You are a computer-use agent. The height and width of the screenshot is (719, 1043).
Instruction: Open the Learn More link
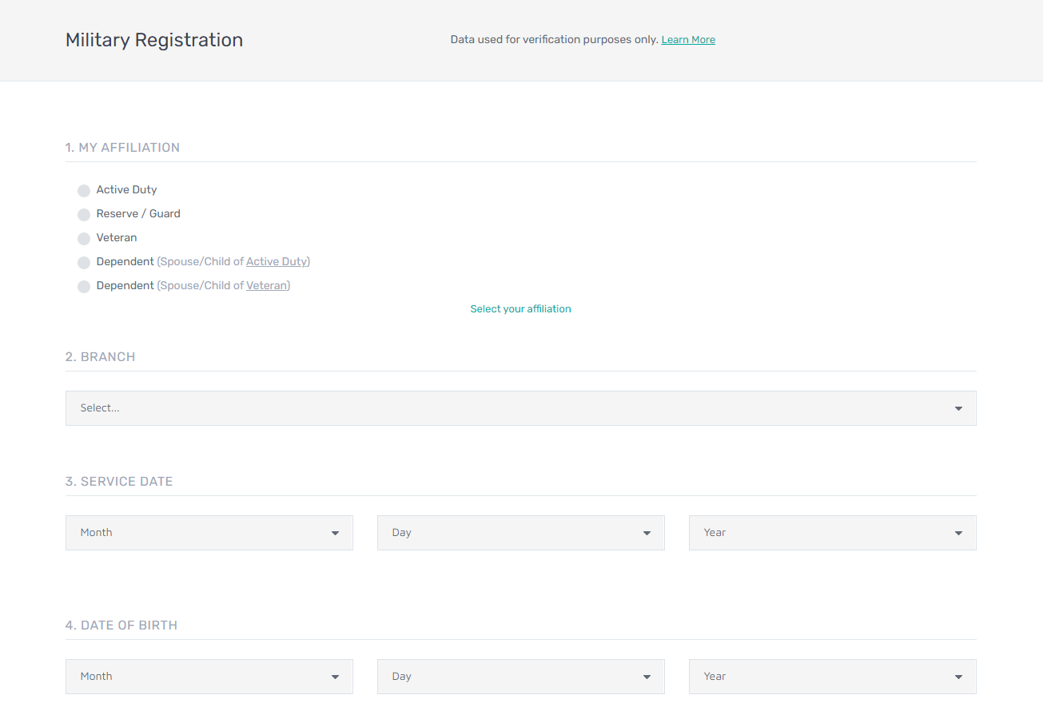point(687,40)
